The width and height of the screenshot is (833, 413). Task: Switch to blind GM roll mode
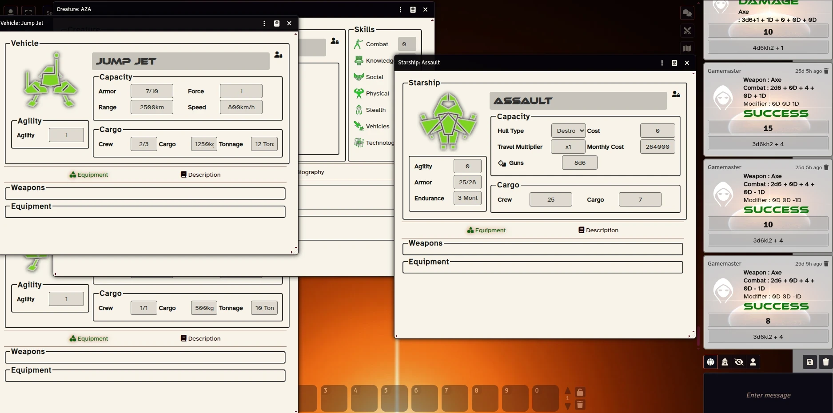pyautogui.click(x=739, y=362)
